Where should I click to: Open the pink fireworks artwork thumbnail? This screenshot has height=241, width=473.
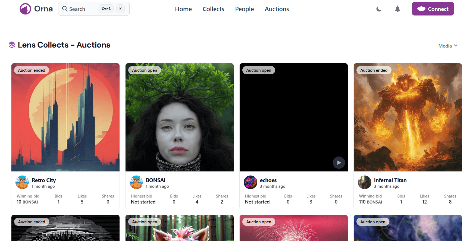point(294,228)
